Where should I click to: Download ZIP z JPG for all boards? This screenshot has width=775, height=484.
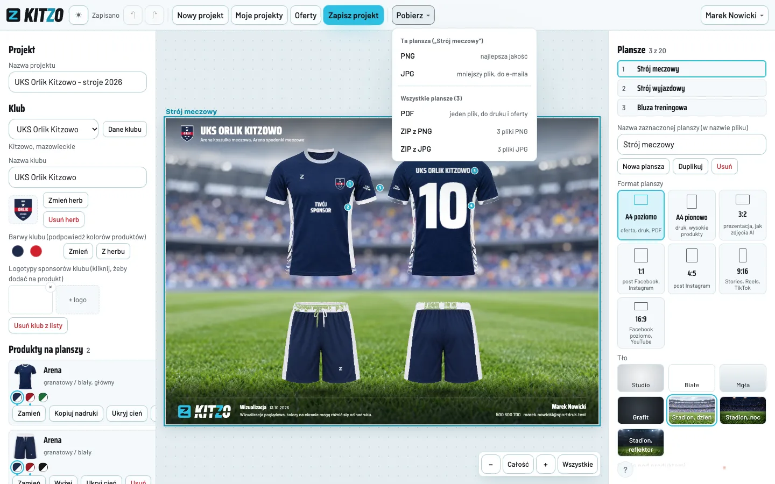(x=464, y=149)
